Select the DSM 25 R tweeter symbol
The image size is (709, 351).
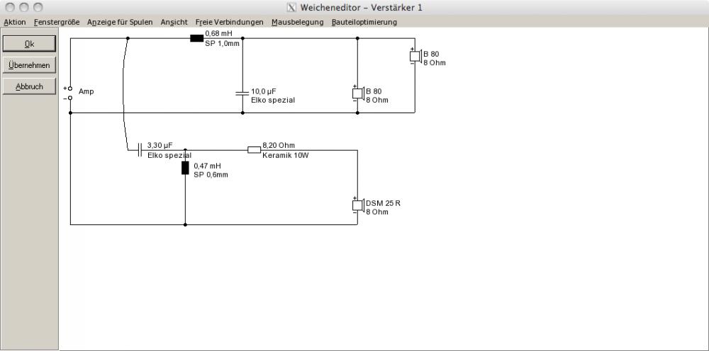pyautogui.click(x=358, y=205)
